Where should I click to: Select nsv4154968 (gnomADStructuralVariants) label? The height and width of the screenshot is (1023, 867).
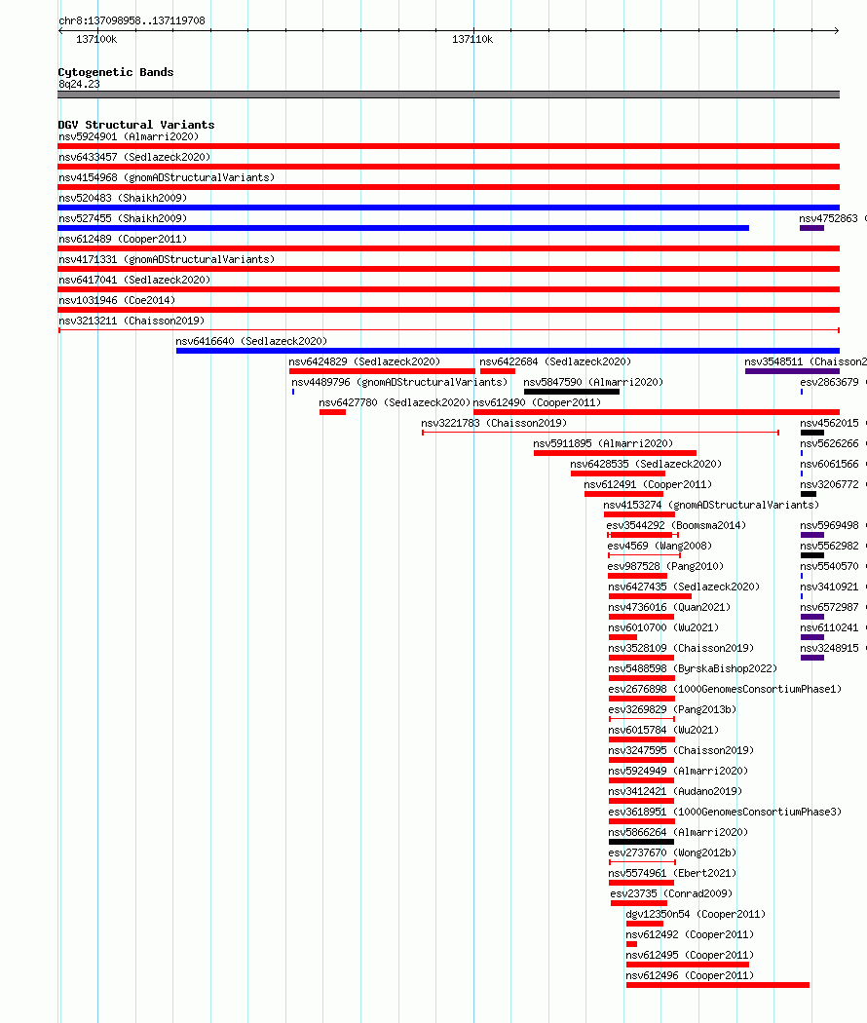click(167, 177)
